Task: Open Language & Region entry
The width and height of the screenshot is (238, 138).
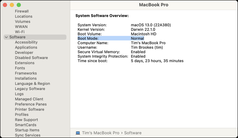Action: tap(32, 84)
